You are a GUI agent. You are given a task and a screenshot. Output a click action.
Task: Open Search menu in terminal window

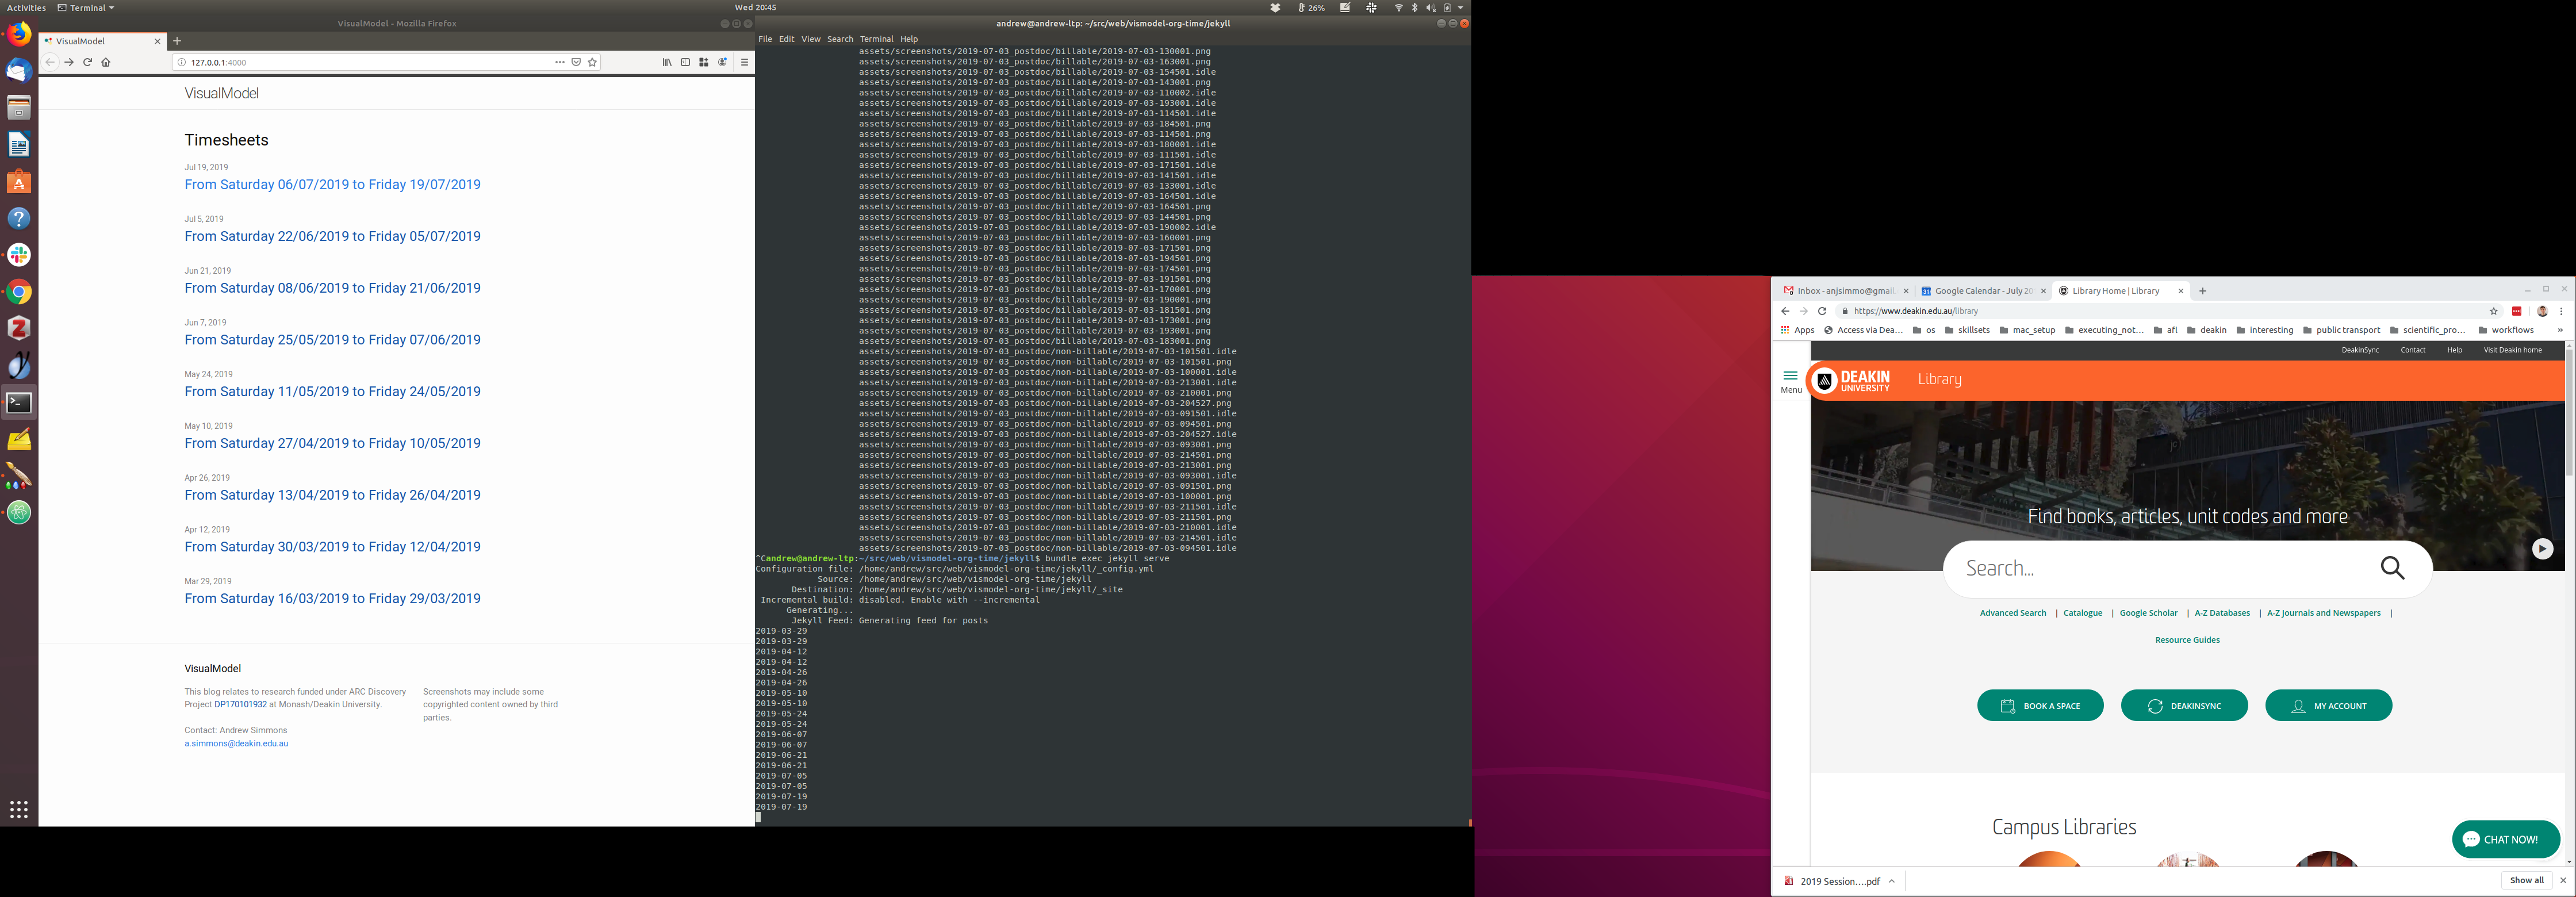(840, 39)
